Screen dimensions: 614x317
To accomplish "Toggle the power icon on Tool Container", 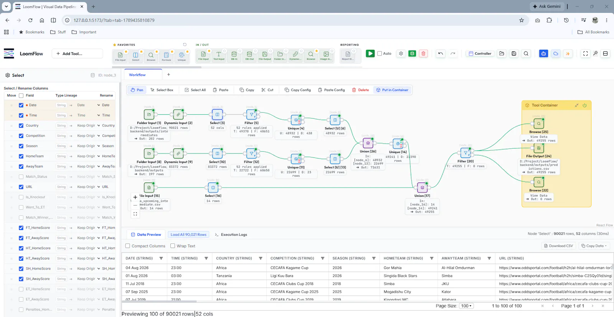I will click(584, 105).
